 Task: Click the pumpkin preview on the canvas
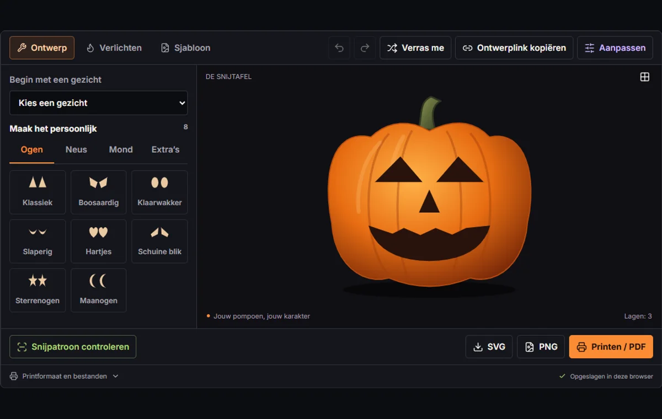click(429, 193)
